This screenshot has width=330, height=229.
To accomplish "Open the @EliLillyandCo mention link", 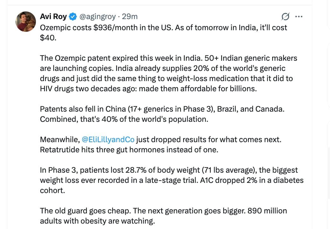I will 108,139.
